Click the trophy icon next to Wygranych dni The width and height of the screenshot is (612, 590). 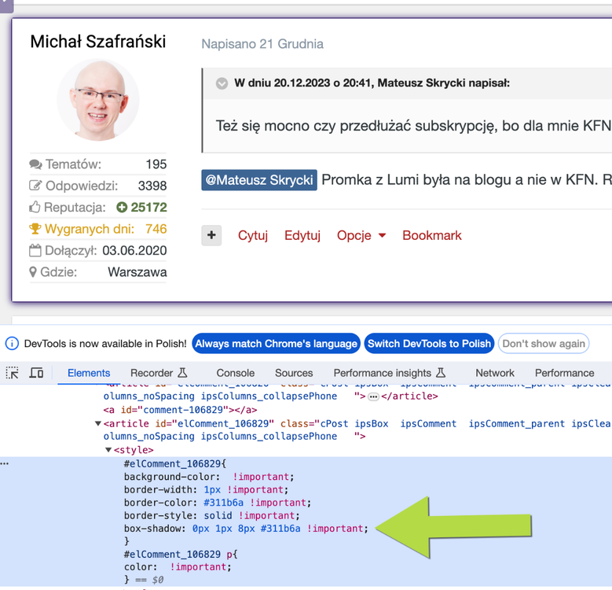[x=35, y=229]
